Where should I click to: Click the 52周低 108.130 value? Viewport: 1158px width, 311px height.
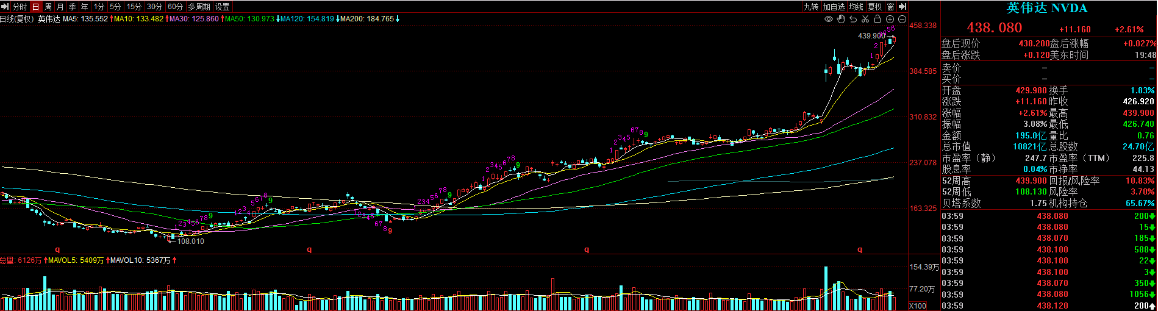pyautogui.click(x=1031, y=191)
